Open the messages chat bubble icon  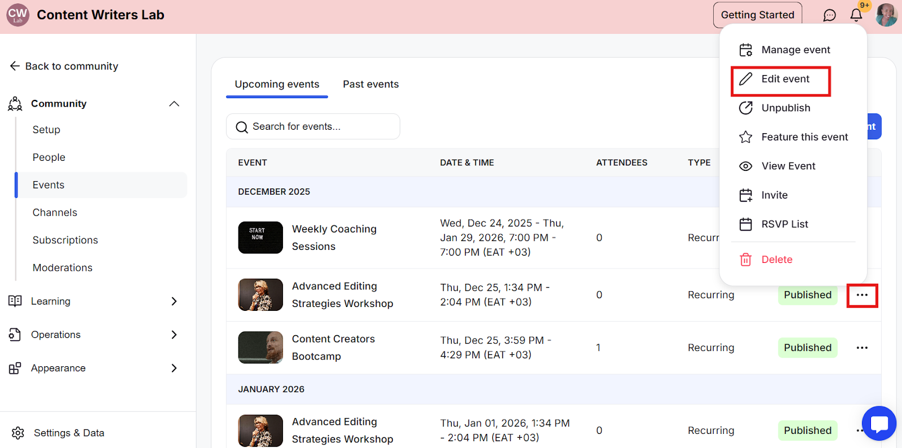tap(829, 15)
